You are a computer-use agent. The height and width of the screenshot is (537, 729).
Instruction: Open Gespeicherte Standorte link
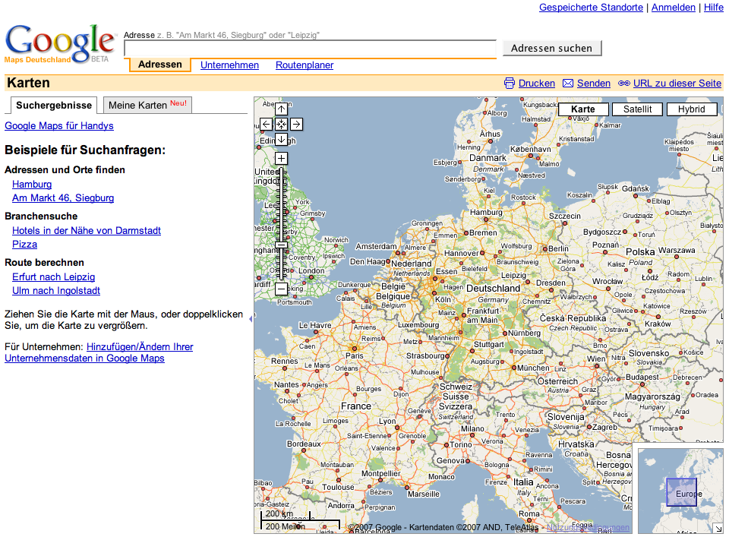[x=591, y=8]
